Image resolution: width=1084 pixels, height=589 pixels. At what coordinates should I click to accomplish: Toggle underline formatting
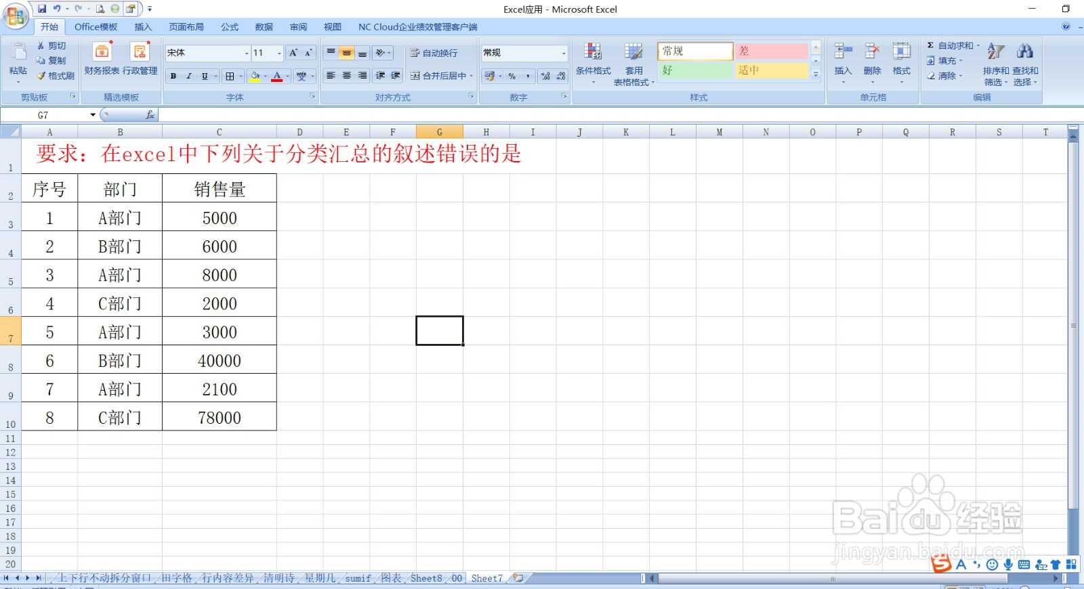tap(205, 76)
